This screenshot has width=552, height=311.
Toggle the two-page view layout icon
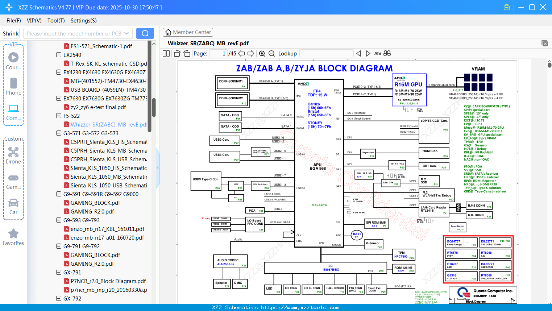point(166,54)
